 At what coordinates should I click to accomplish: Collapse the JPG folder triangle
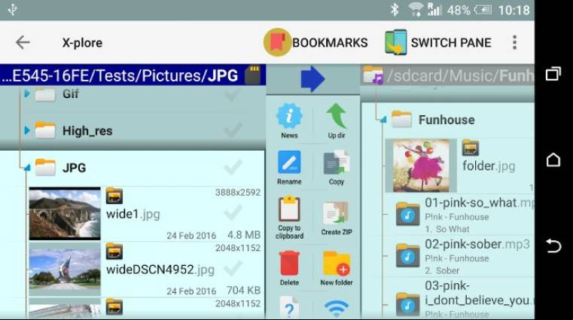(27, 168)
